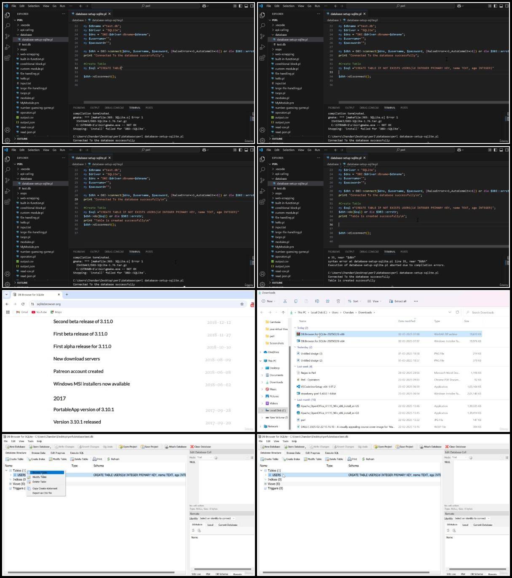Open Execute SQL tab, DB Browser without context menu
This screenshot has height=578, width=512.
(332, 453)
